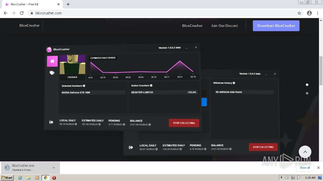Screen dimensions: 323x181
Task: Click the logout icon in front app window
Action: (x=51, y=122)
